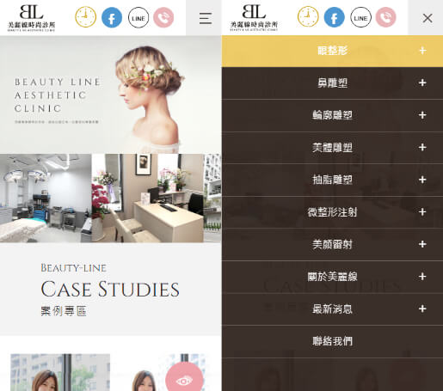Viewport: 443px width, 391px height.
Task: Open Facebook icon in right header
Action: (x=335, y=17)
